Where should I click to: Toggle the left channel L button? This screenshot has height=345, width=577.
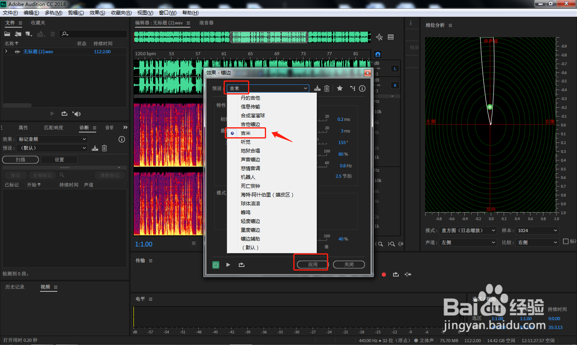coord(395,68)
